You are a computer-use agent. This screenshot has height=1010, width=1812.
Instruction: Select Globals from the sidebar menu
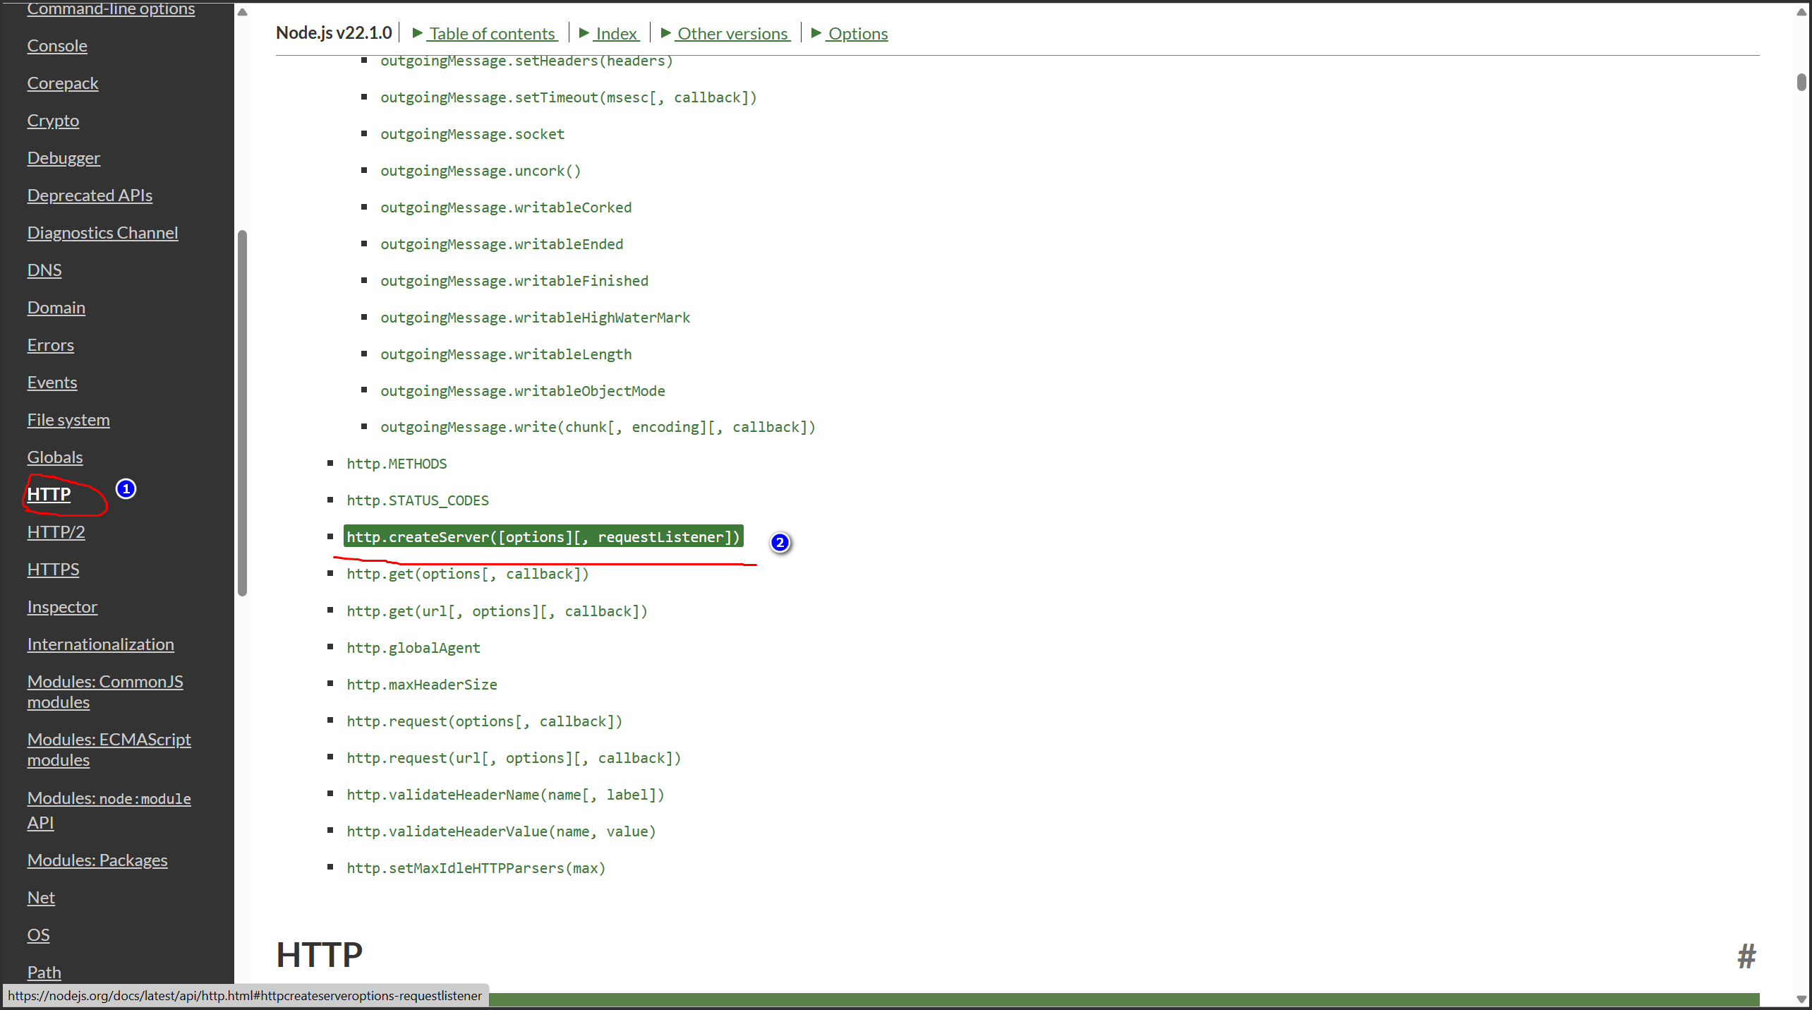point(56,457)
